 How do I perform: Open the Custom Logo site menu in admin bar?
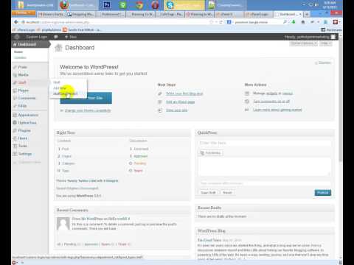pos(37,37)
